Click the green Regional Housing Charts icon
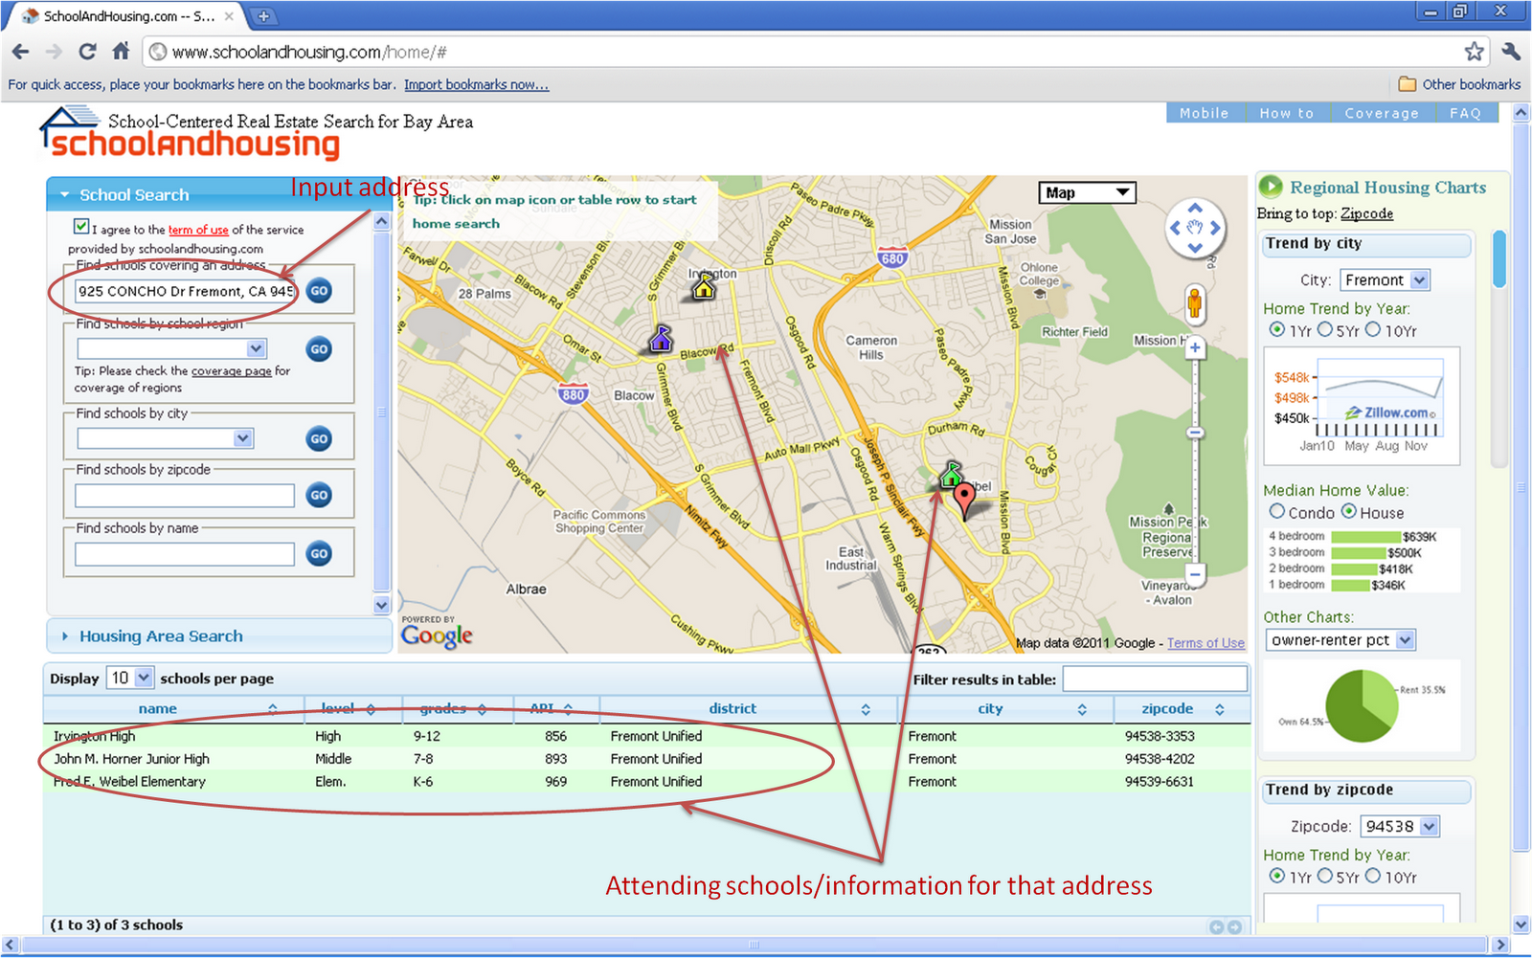Screen dimensions: 1532x958 point(1271,187)
